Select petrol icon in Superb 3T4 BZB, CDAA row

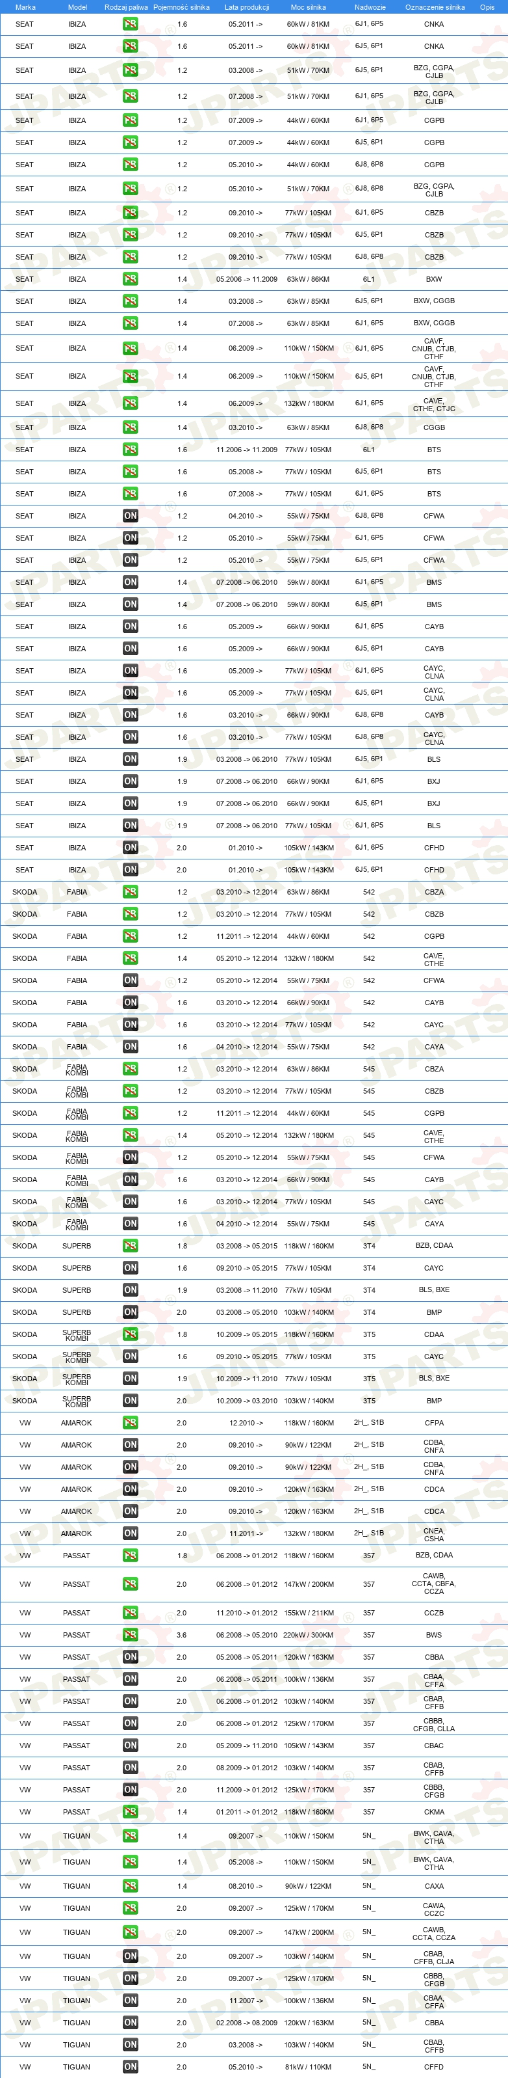pyautogui.click(x=130, y=1245)
